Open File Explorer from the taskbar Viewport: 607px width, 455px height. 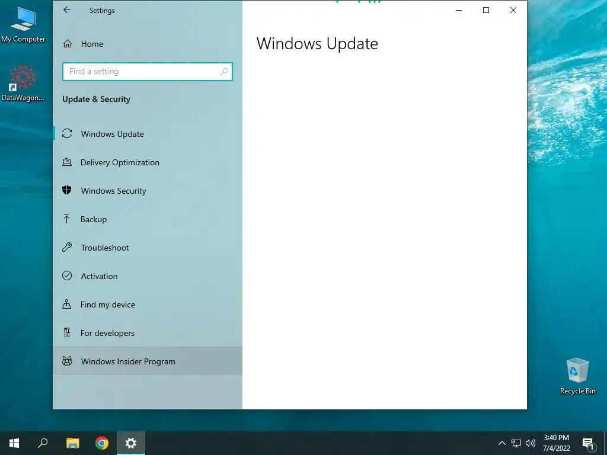72,443
